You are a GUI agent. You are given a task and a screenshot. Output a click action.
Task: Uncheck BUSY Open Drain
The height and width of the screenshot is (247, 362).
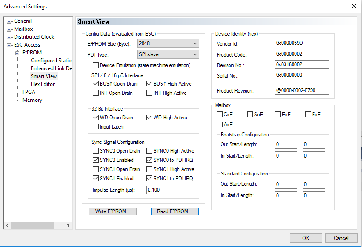tap(96, 84)
